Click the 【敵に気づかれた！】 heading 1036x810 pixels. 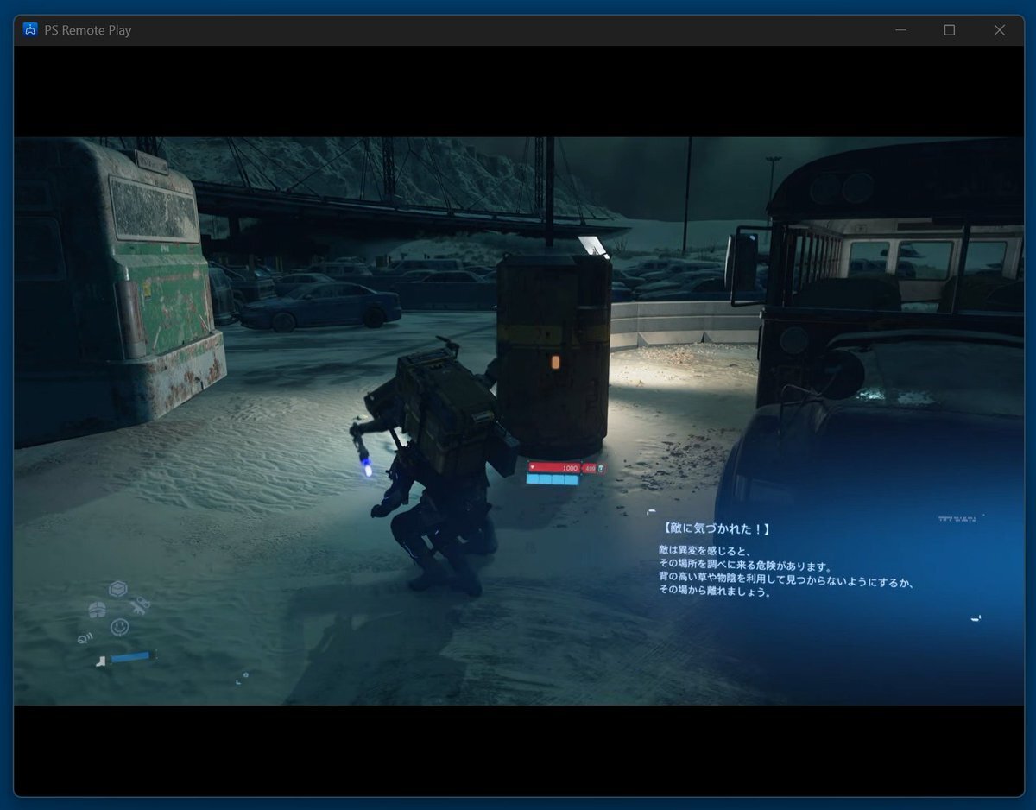[x=716, y=528]
